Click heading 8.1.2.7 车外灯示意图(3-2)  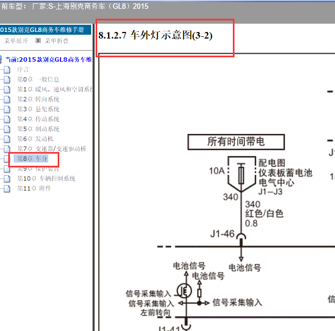155,35
